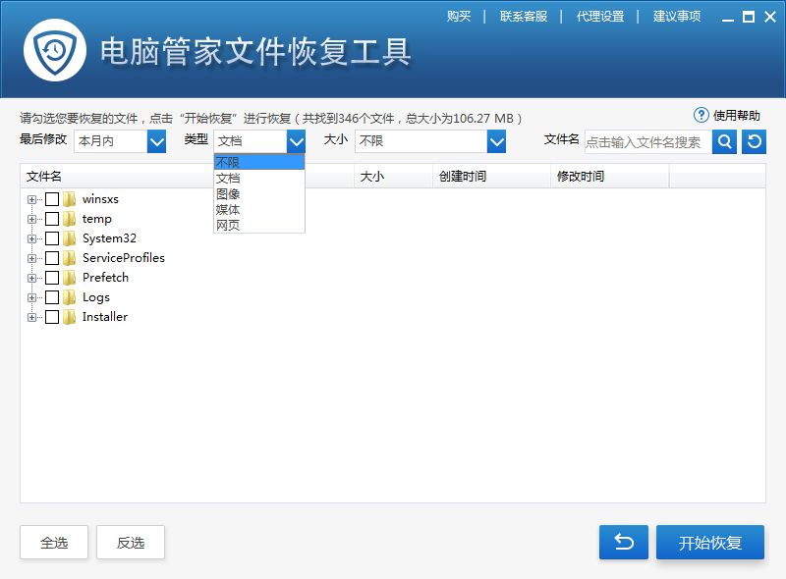This screenshot has height=579, width=786.
Task: Minimize the file recovery window
Action: click(x=727, y=18)
